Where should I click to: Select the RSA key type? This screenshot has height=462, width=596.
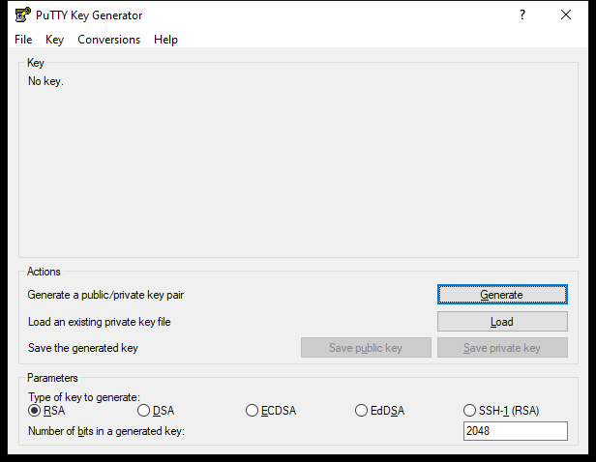(x=46, y=411)
